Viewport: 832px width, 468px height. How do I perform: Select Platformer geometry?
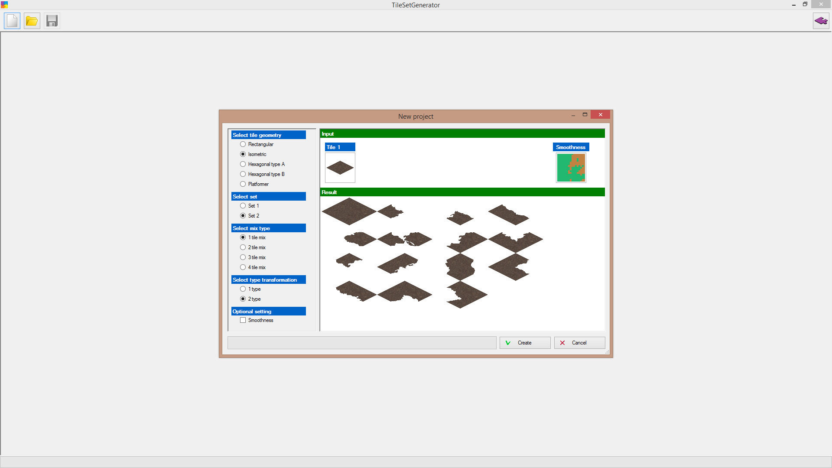(x=243, y=184)
